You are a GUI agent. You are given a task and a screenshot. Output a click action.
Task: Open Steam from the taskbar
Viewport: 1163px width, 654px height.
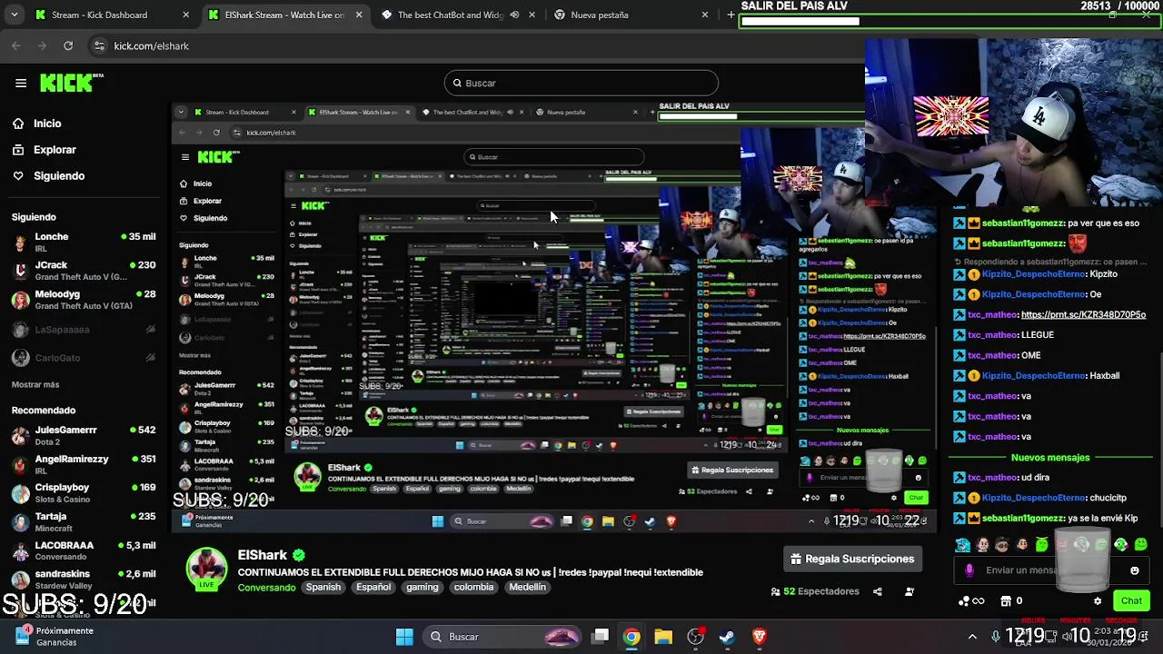tap(727, 637)
